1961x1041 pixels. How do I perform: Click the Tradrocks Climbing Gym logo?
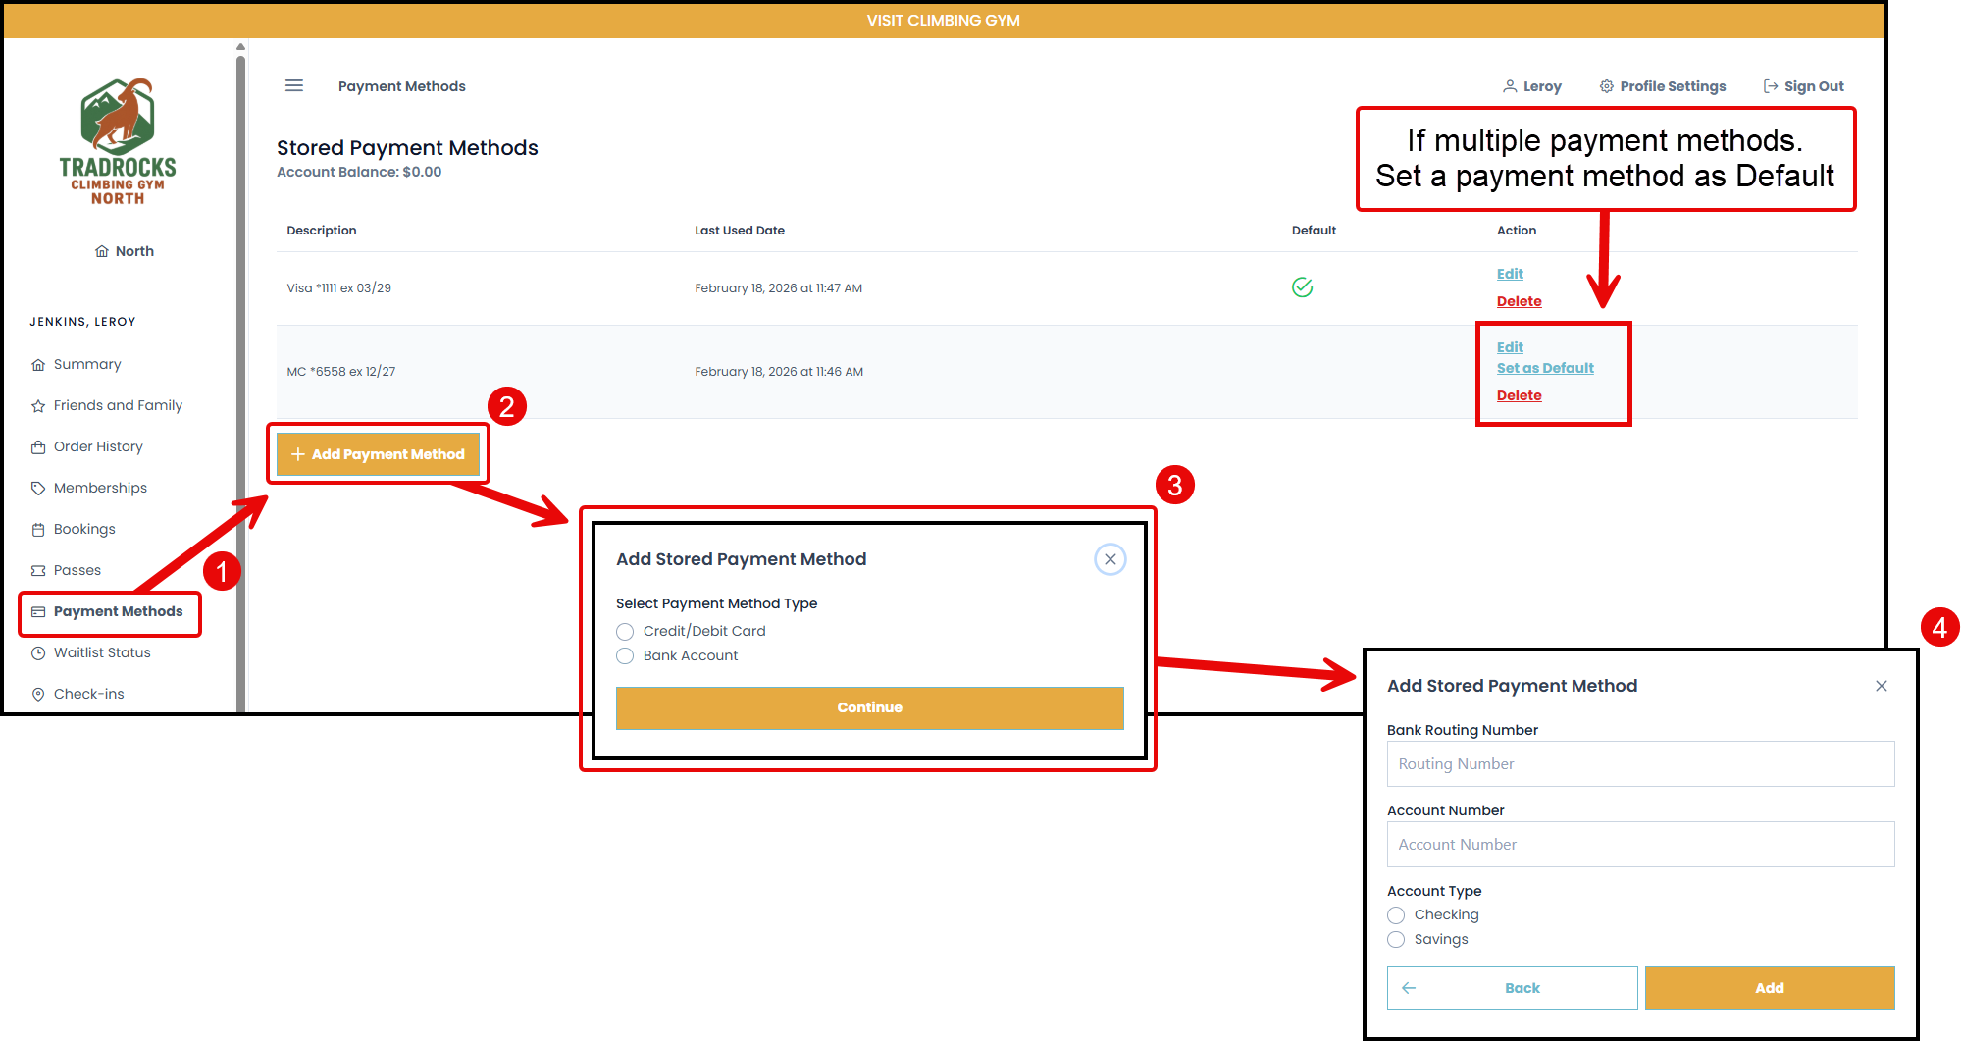(118, 142)
